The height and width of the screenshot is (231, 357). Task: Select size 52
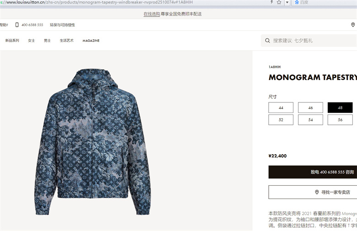pos(281,120)
